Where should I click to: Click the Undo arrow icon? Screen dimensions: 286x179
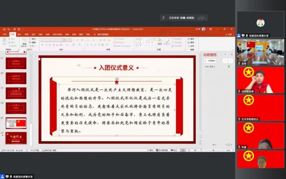(9, 29)
